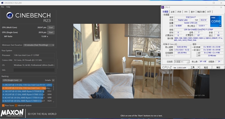Screen dimensions: 225x119
Task: Click the Cinebench logo sphere icon
Action: tap(10, 15)
